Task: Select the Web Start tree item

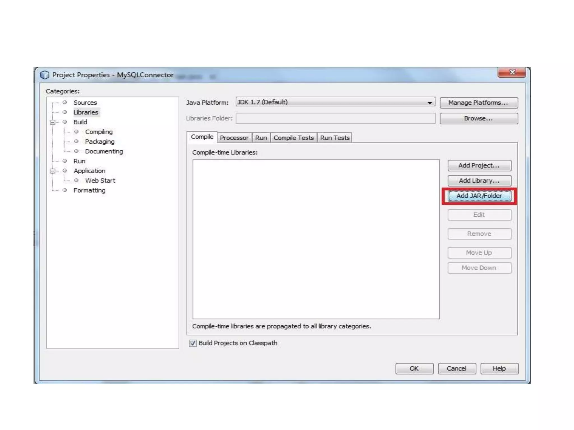Action: 100,181
